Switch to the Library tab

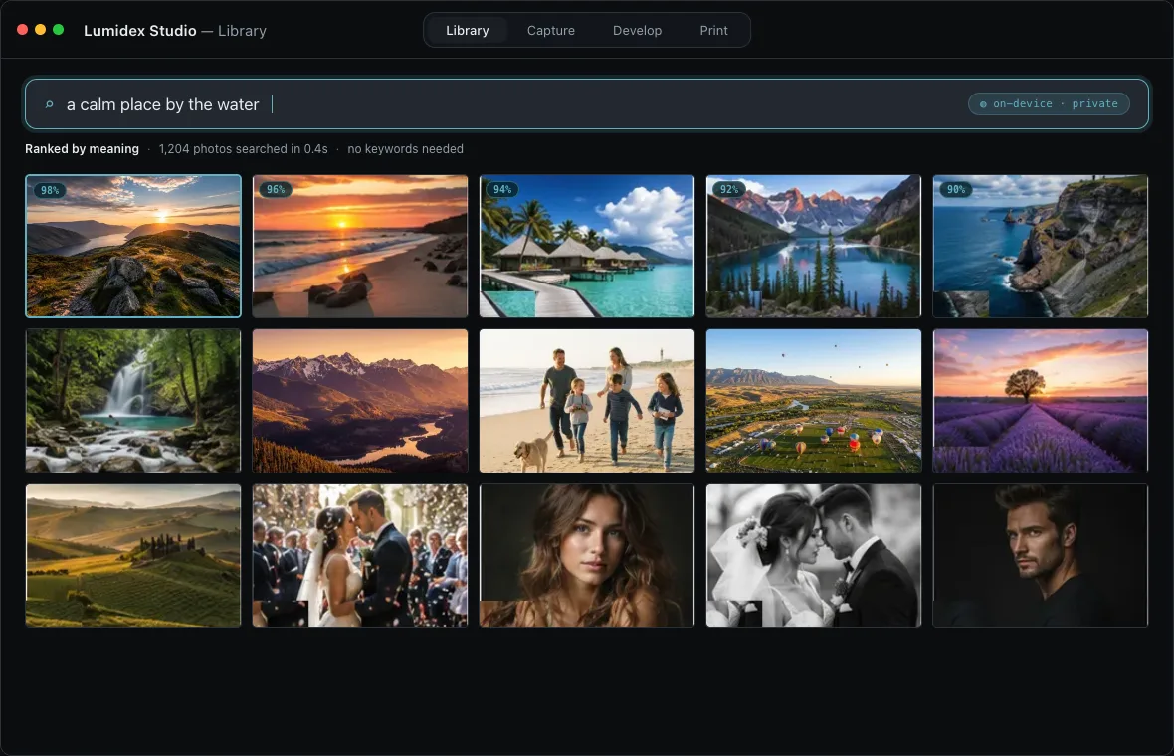(x=468, y=31)
